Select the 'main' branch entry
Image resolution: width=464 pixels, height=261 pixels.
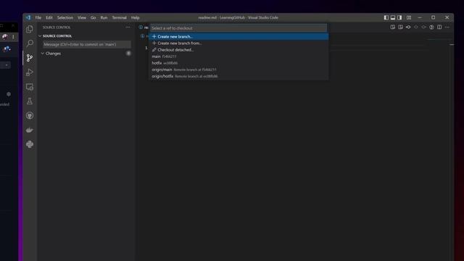coord(239,57)
